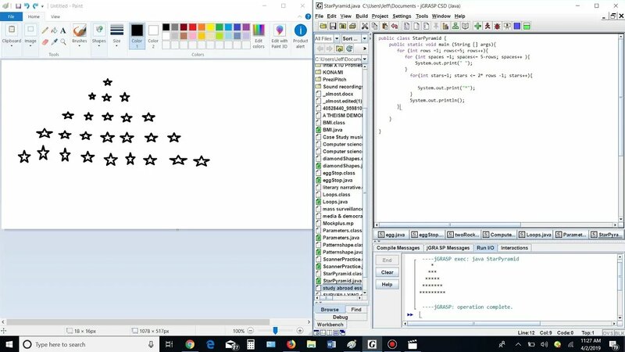Toggle Color 1 selection in Paint
The height and width of the screenshot is (352, 625).
[137, 36]
